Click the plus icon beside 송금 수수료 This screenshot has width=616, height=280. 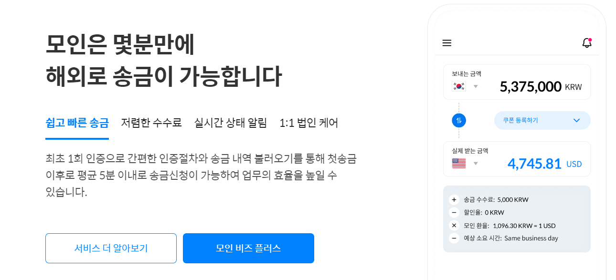[454, 200]
